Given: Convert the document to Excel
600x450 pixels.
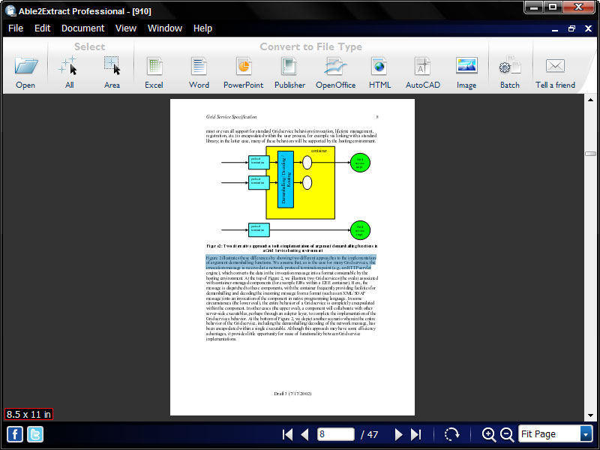Looking at the screenshot, I should pyautogui.click(x=154, y=67).
